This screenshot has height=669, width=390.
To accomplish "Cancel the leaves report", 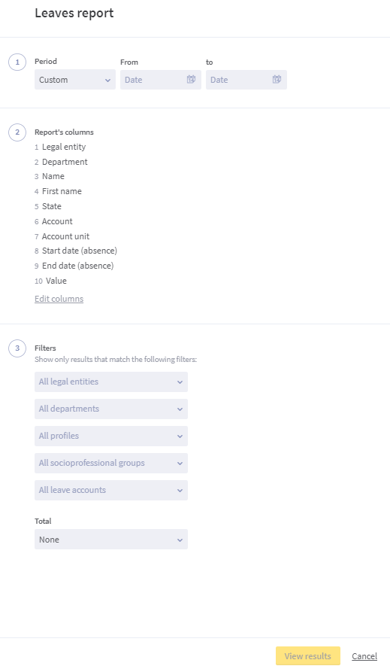I will [364, 656].
